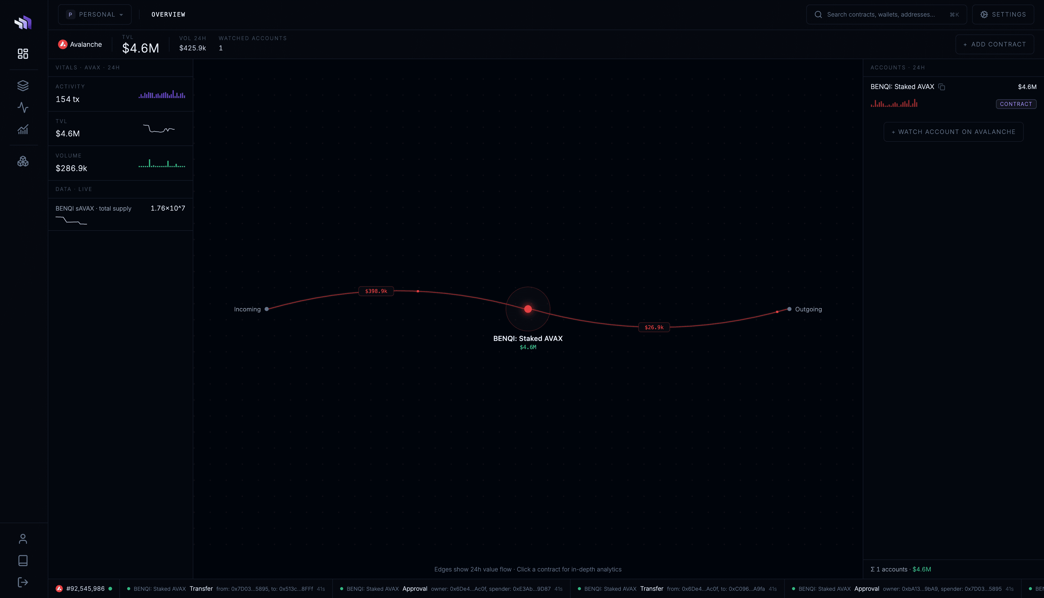Click the VOL 24H $425.9k stat
Screen dimensions: 1044x598
(192, 43)
